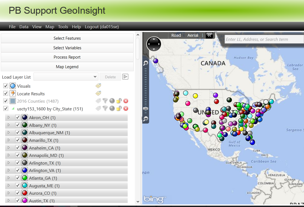Disable the Akron_OH checkbox
The width and height of the screenshot is (304, 207).
tap(18, 117)
